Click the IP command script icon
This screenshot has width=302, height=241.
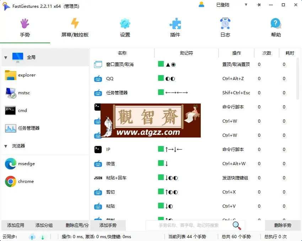coord(98,149)
